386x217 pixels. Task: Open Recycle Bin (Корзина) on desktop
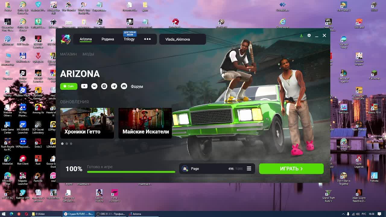point(8,75)
